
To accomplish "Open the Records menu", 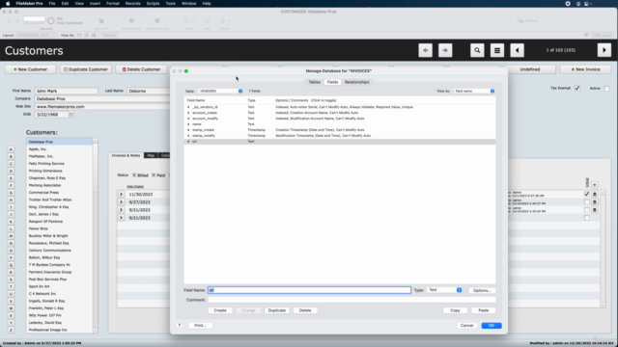I will point(132,4).
